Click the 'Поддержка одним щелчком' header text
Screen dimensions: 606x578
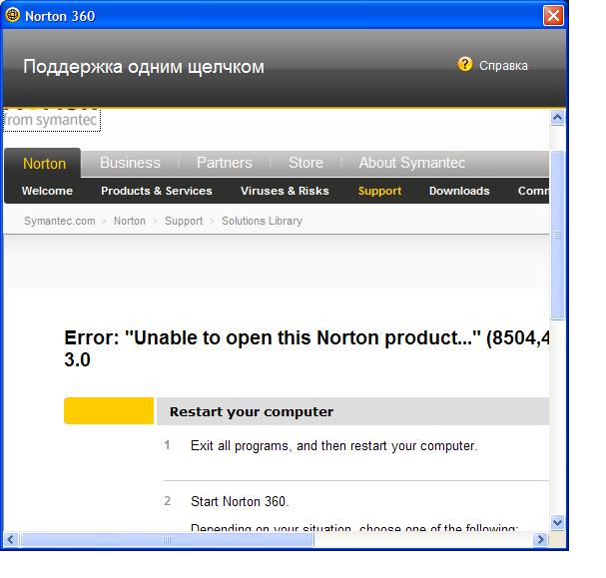[x=144, y=67]
